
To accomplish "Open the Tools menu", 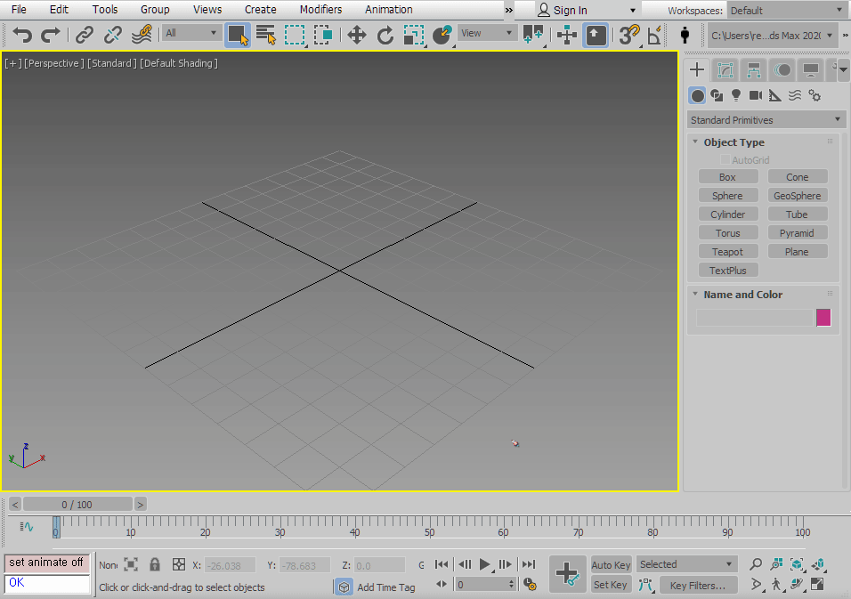I will [105, 10].
